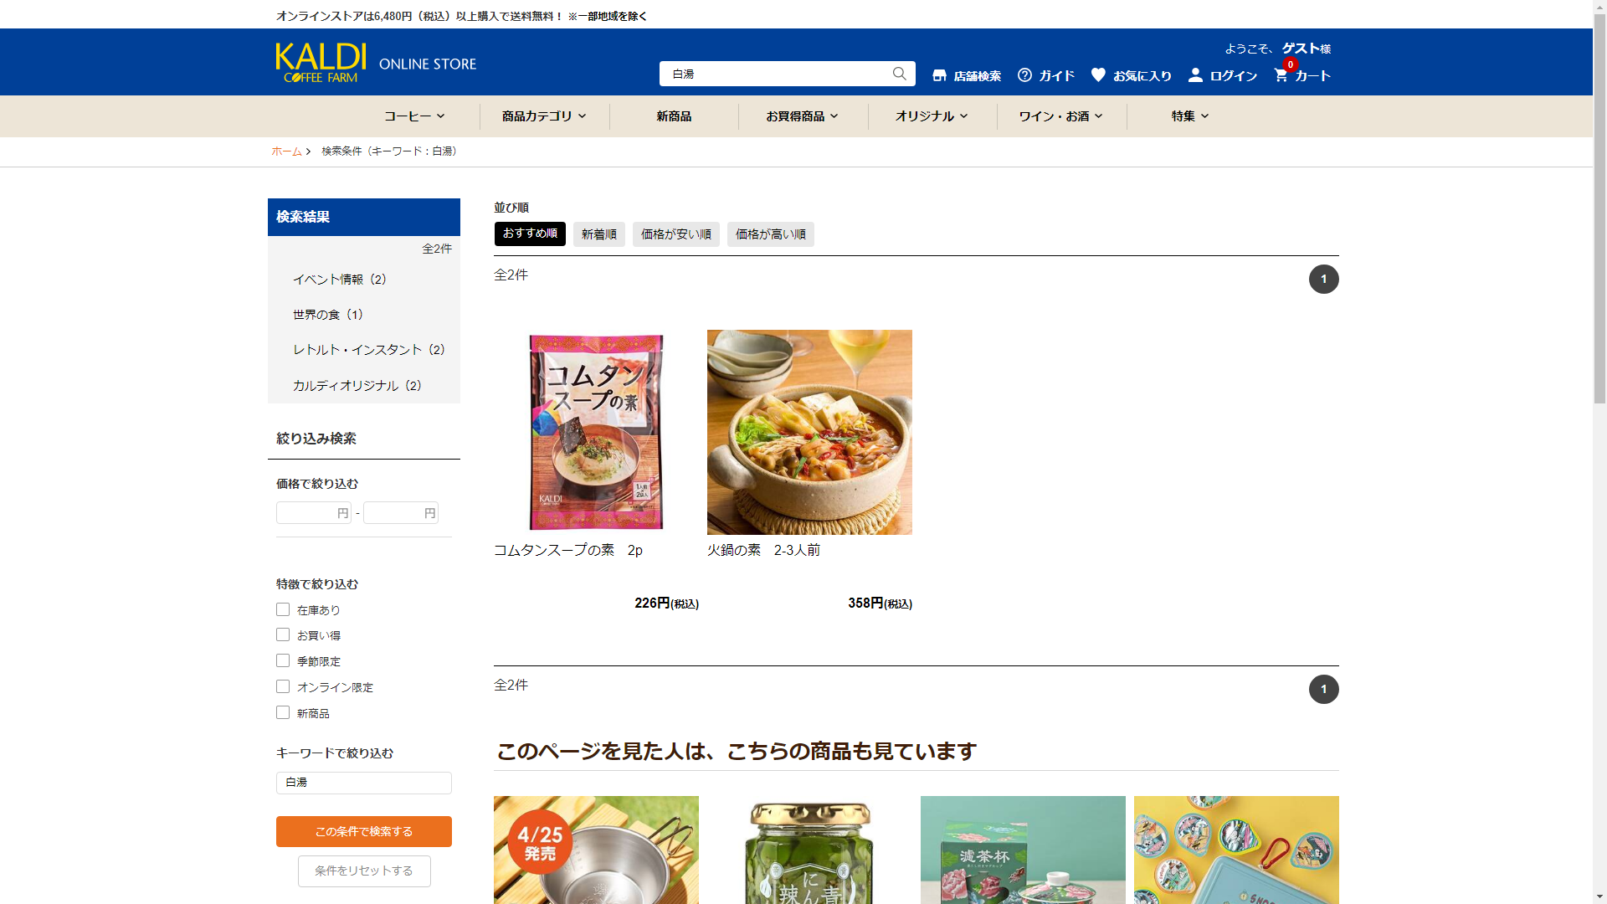Open store locator shop icon
The height and width of the screenshot is (904, 1607).
pos(939,75)
